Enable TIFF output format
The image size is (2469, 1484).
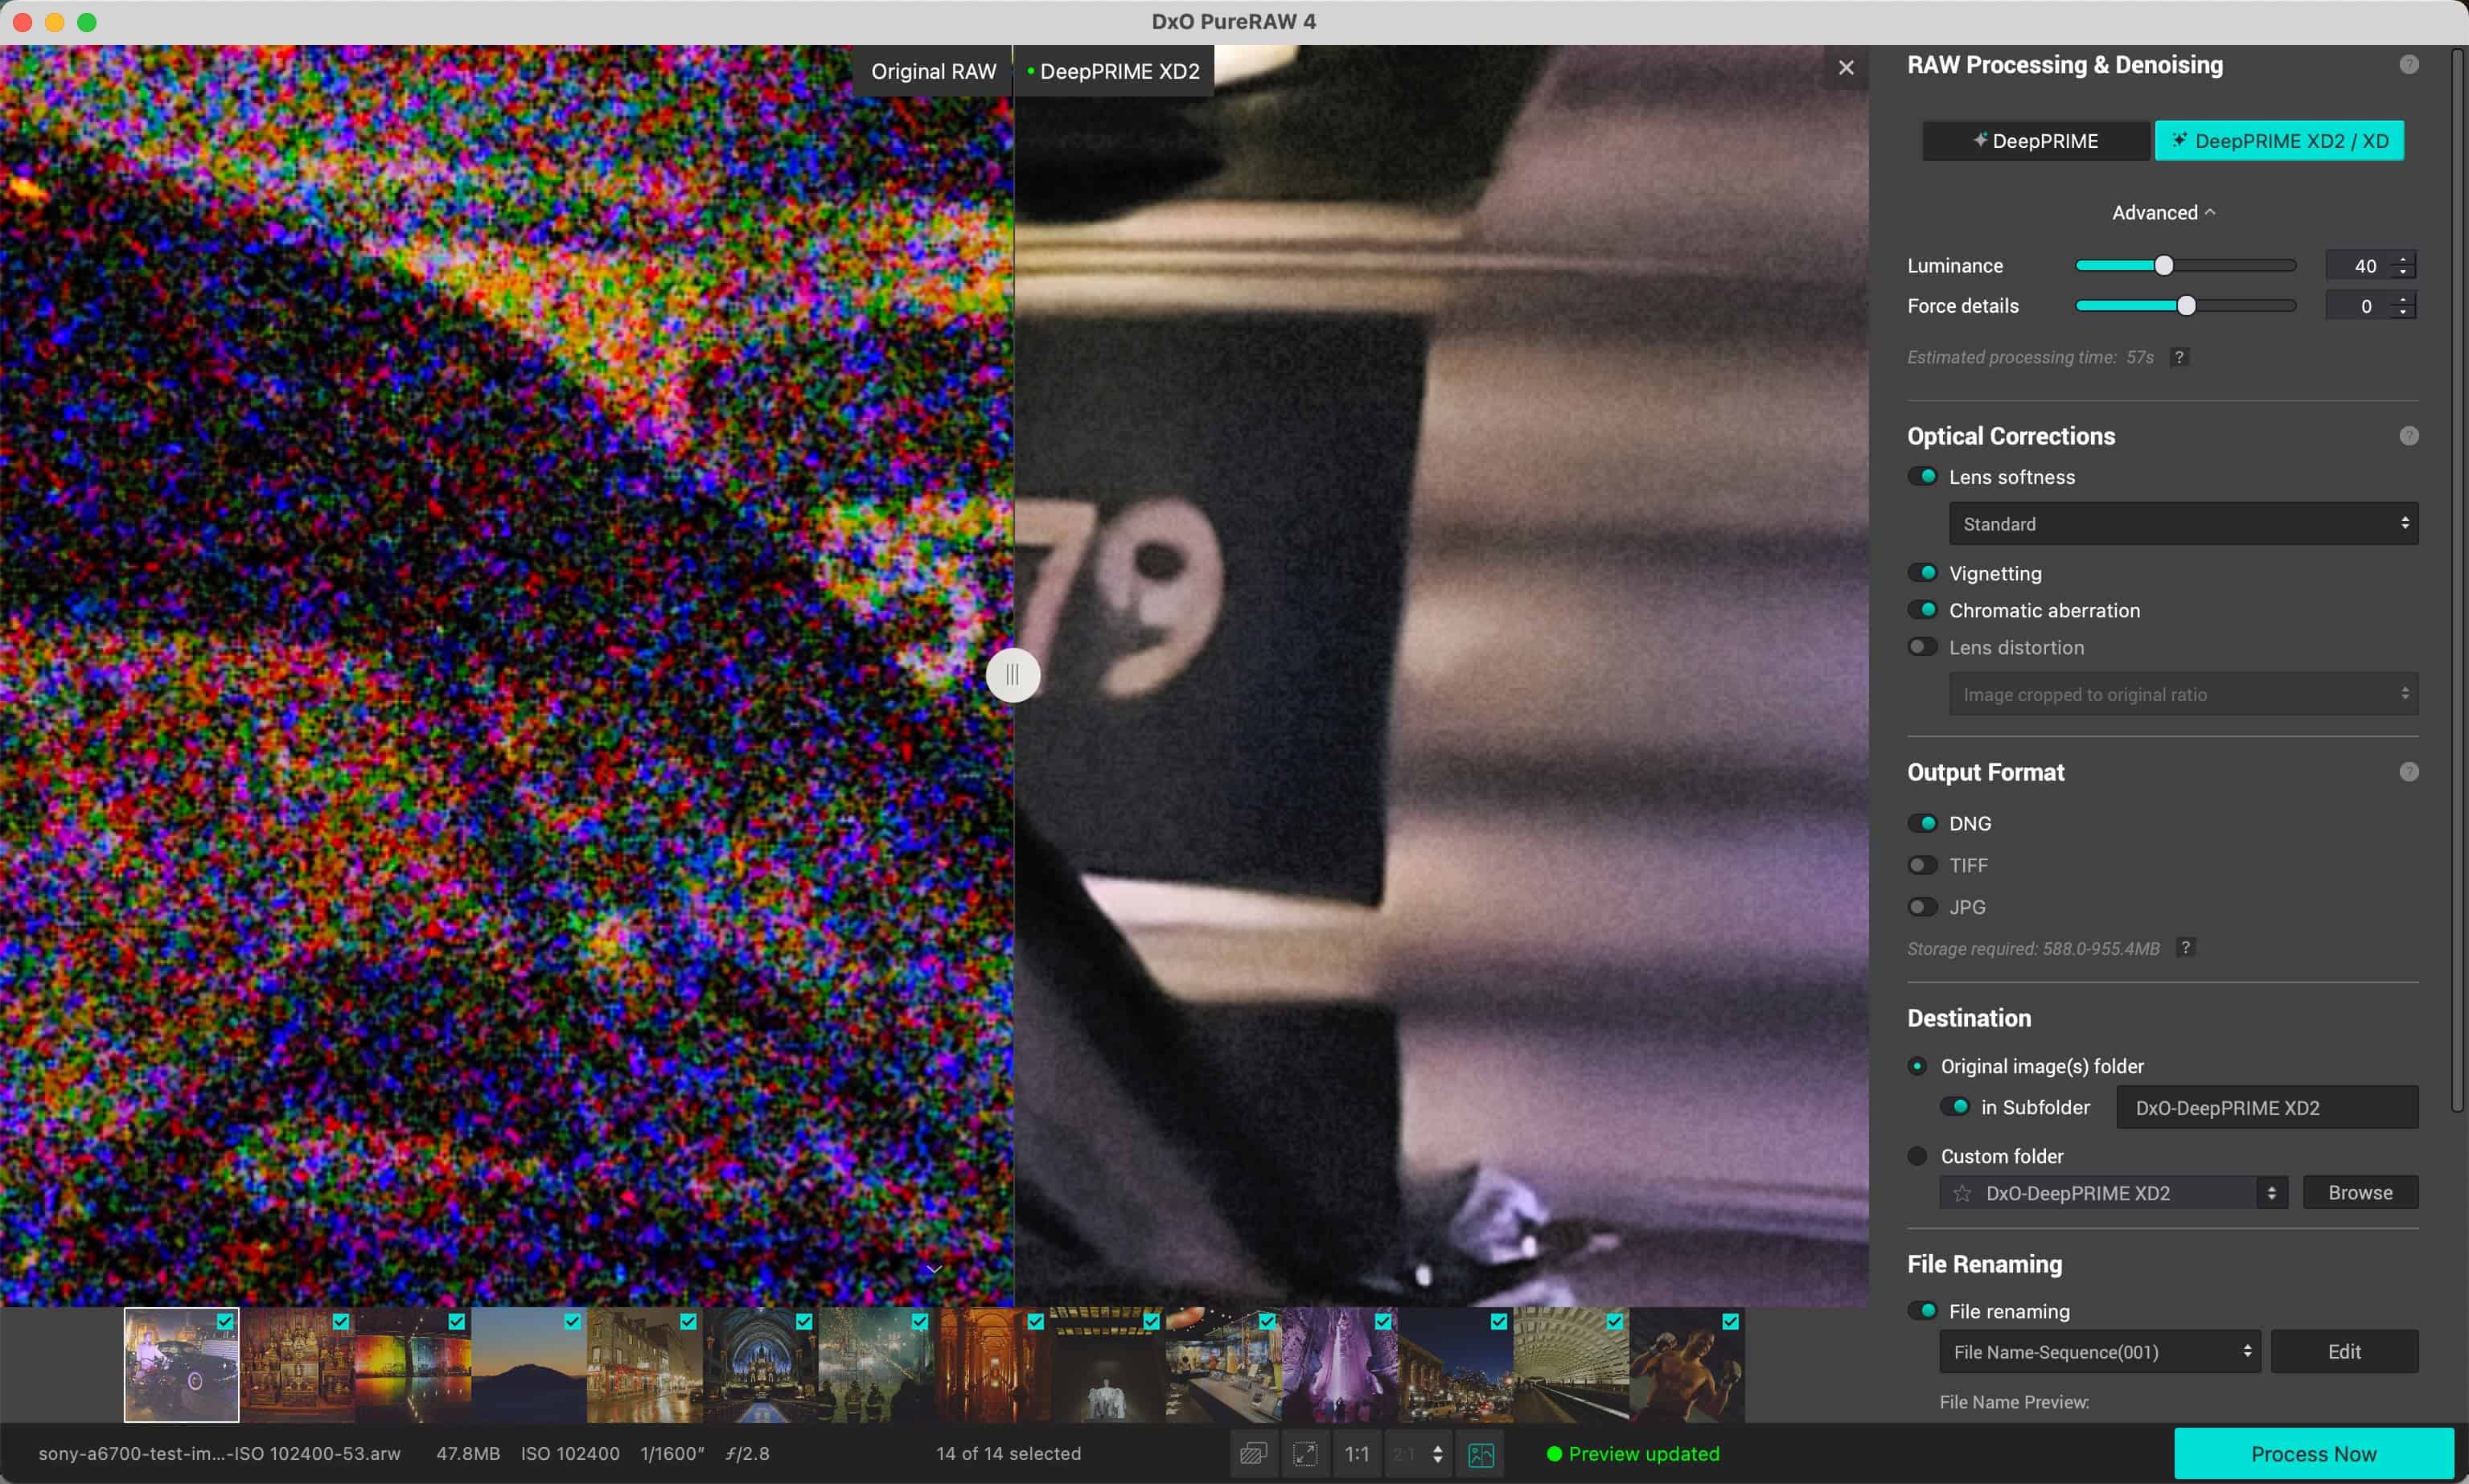click(x=1923, y=865)
